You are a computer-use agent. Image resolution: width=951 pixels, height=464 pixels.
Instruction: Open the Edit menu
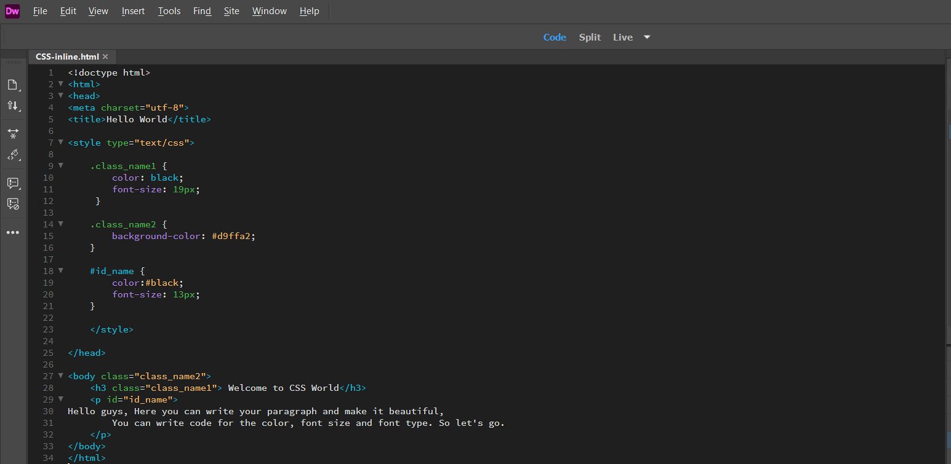pos(68,11)
